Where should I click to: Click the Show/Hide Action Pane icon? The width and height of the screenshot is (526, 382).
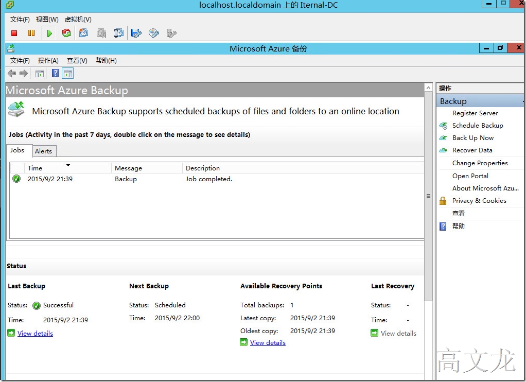tap(68, 74)
